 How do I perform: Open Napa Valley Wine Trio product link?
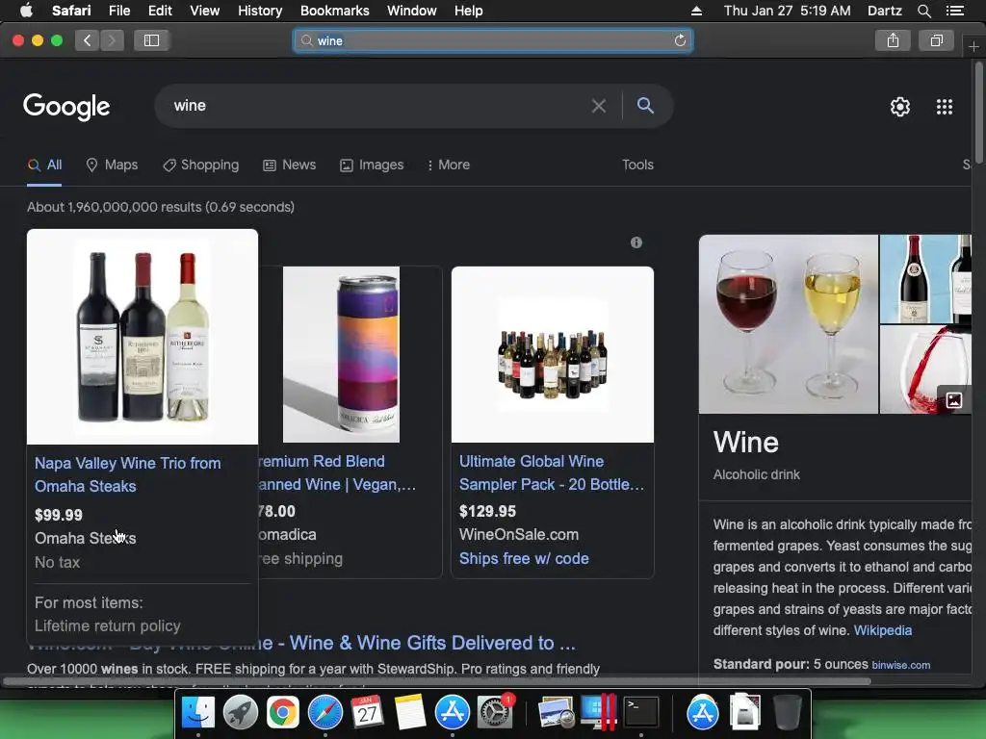click(128, 474)
